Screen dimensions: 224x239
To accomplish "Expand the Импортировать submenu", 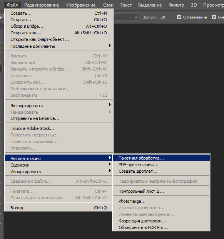I will 59,172.
